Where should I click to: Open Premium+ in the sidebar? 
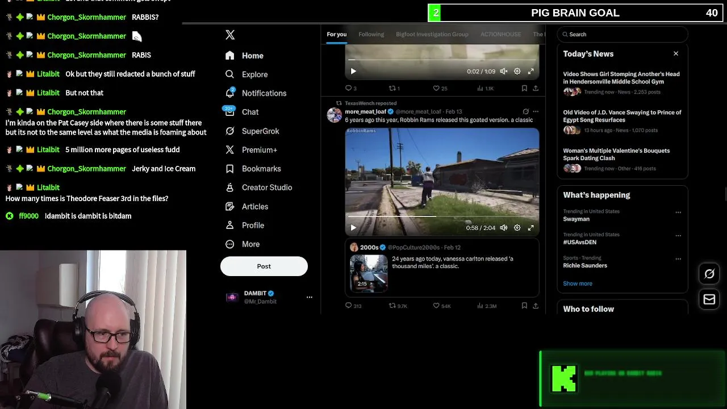click(251, 150)
